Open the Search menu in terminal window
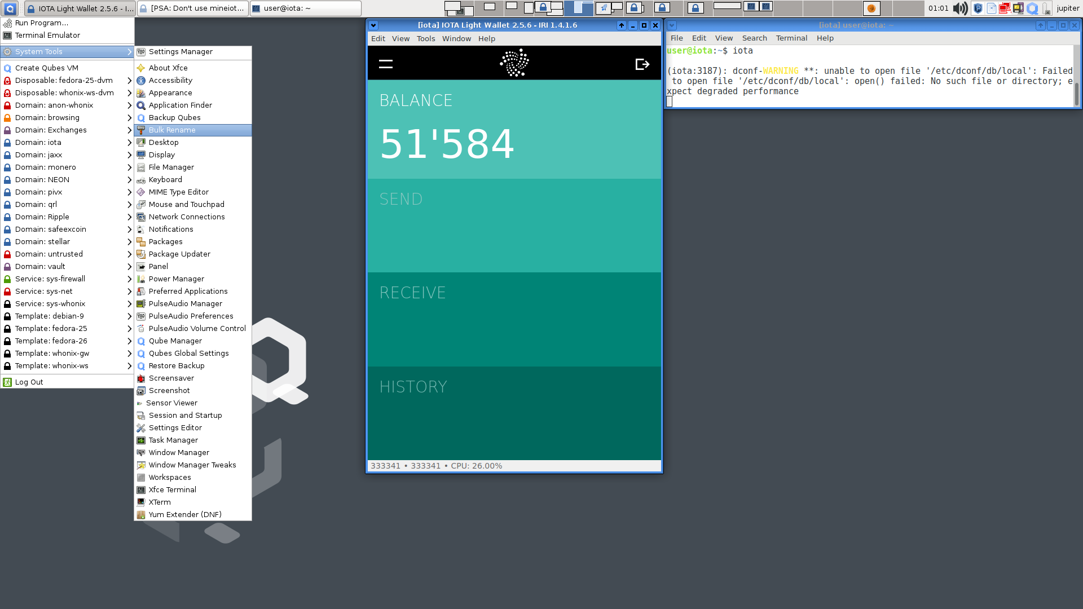1083x609 pixels. pyautogui.click(x=754, y=38)
